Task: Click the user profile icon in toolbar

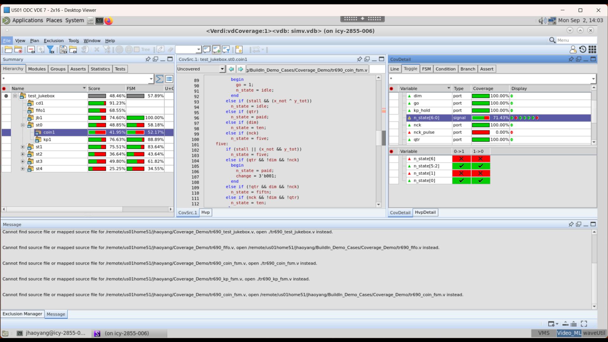Action: click(x=573, y=49)
